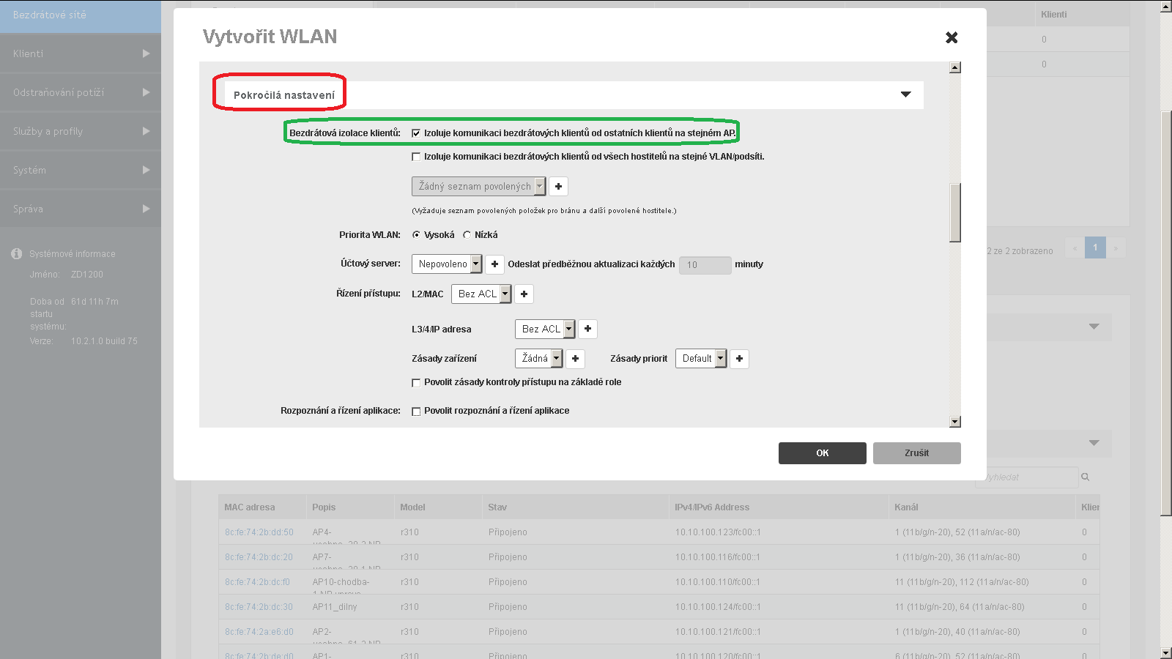Add device policy using plus icon
The height and width of the screenshot is (659, 1172).
(x=575, y=359)
